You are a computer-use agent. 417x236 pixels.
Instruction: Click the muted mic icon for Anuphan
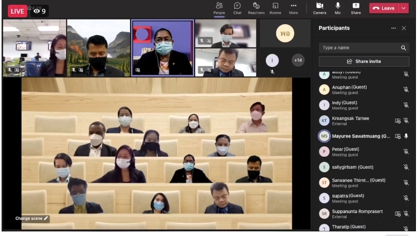click(x=406, y=90)
